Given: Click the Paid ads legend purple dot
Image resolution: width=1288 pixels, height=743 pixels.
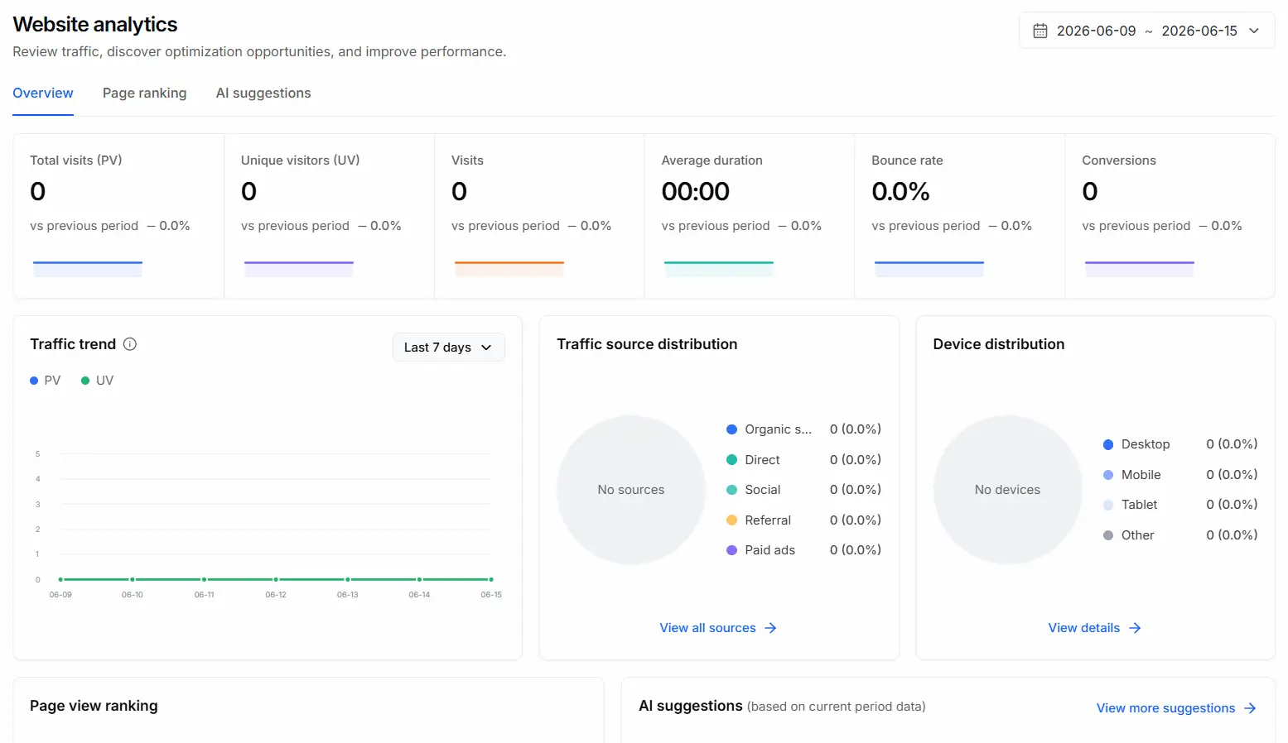Looking at the screenshot, I should click(x=731, y=550).
